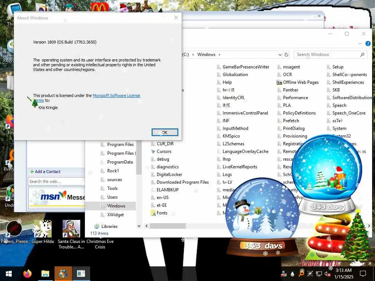Select Libraries in the navigation tree
Viewport: 375px width, 281px height.
tap(109, 226)
